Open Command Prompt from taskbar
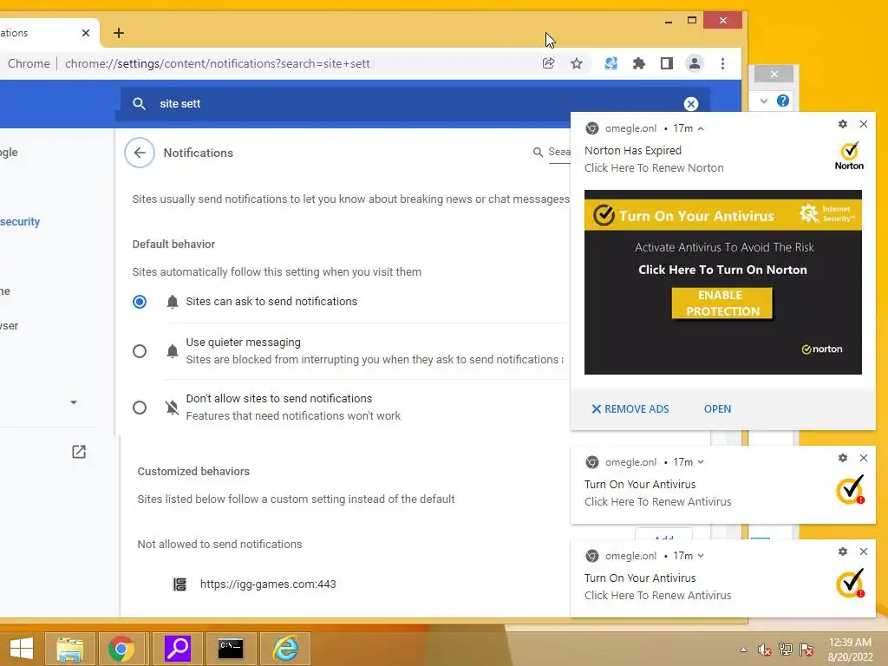 click(231, 649)
